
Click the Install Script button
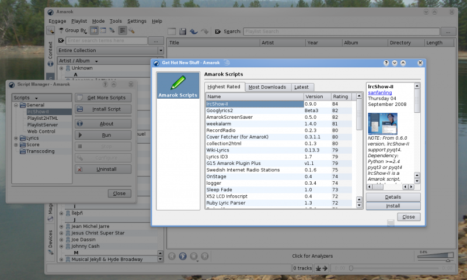[103, 109]
